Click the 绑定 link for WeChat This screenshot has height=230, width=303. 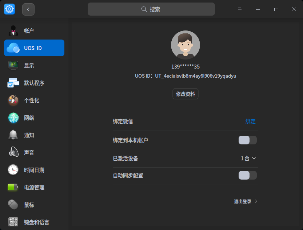(250, 122)
